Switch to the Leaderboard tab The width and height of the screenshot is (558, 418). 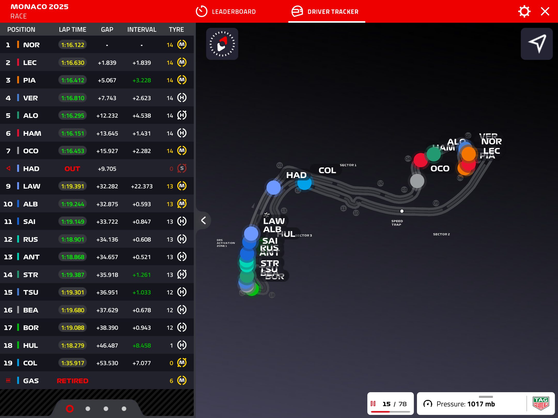226,11
